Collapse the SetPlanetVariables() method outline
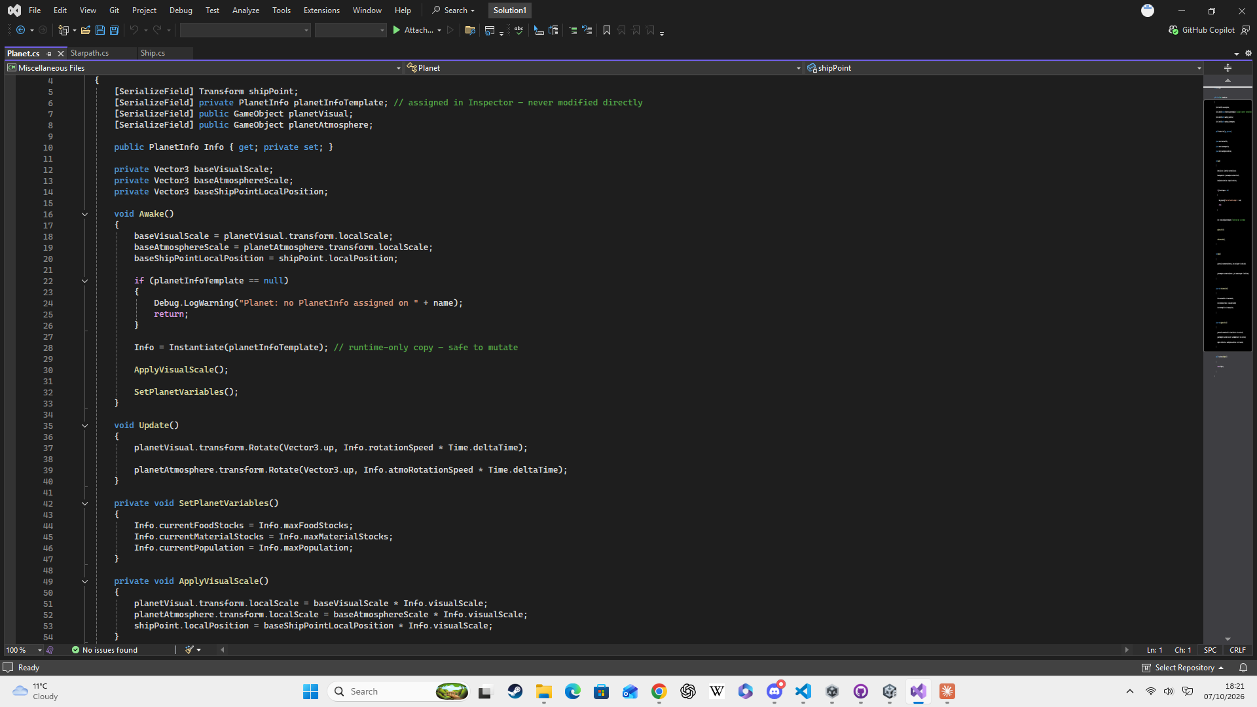1257x707 pixels. coord(84,503)
